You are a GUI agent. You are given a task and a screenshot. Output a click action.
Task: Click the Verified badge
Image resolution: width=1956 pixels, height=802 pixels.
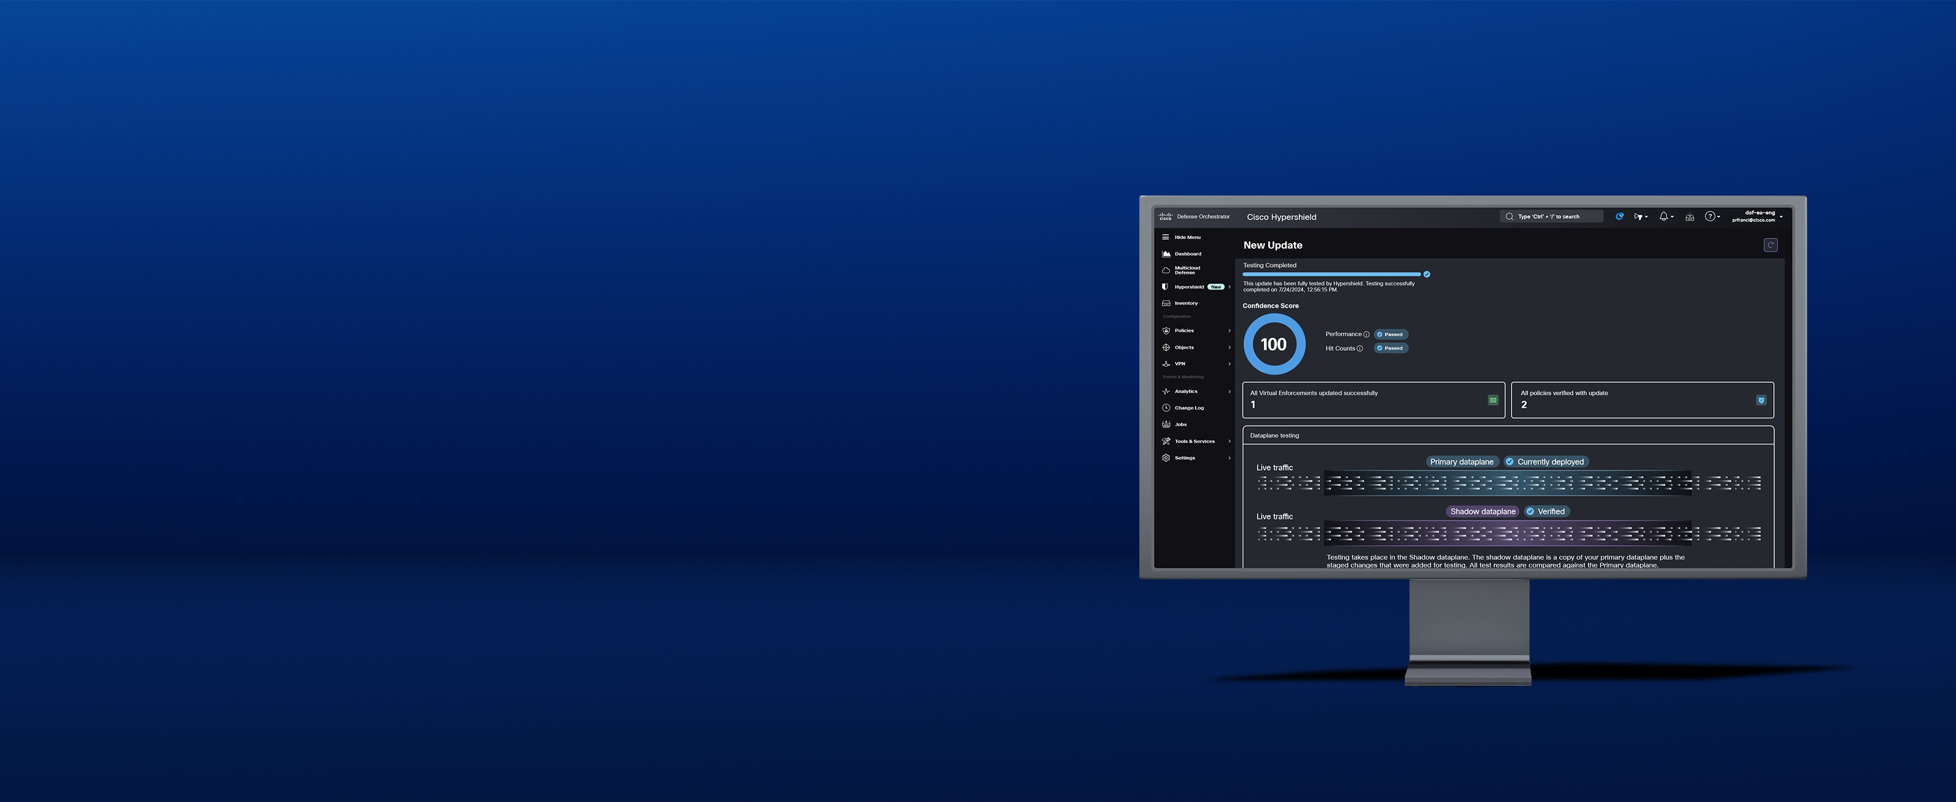(x=1546, y=511)
